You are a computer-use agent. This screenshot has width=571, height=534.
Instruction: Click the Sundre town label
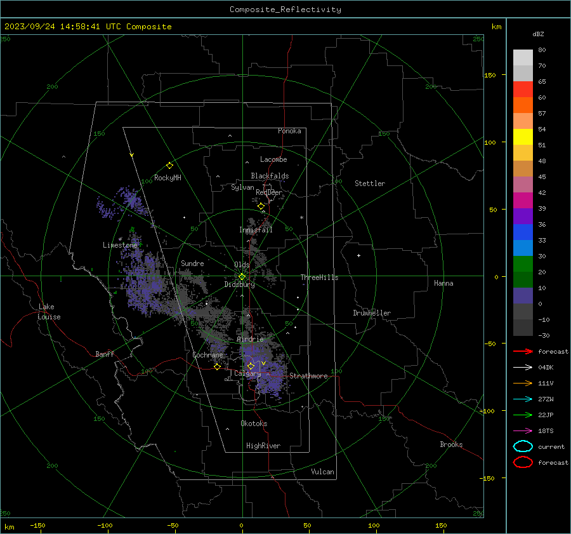[x=192, y=263]
